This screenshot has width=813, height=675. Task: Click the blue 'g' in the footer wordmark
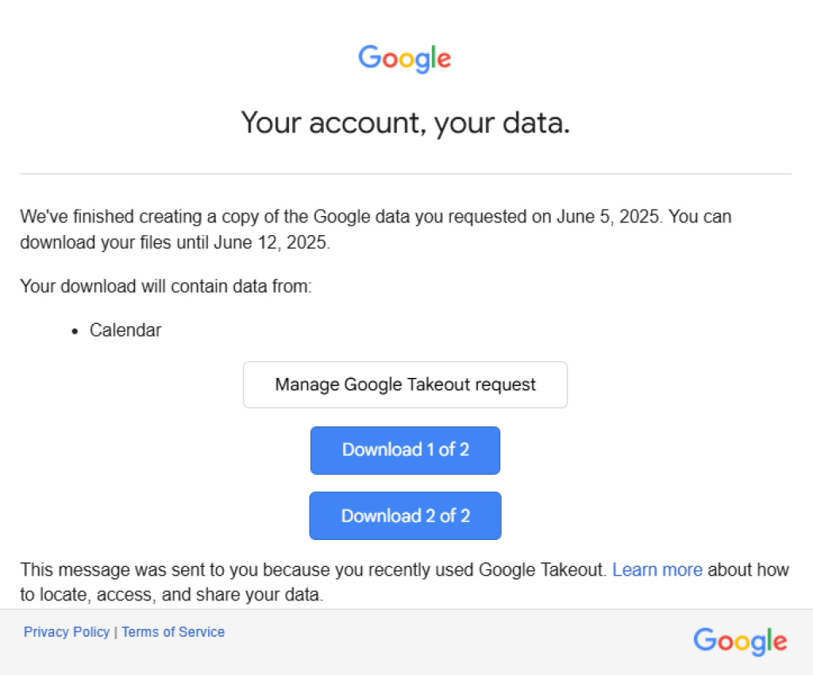pos(758,644)
